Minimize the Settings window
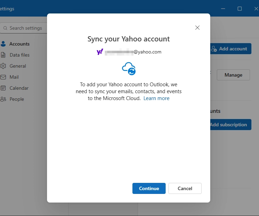This screenshot has height=216, width=259. tap(223, 9)
